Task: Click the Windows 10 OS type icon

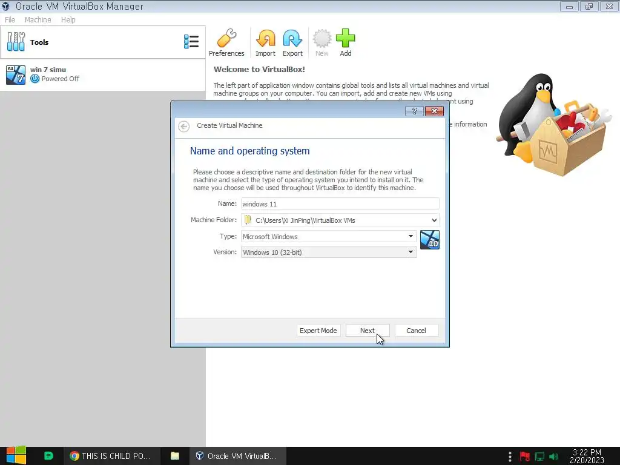Action: point(430,240)
